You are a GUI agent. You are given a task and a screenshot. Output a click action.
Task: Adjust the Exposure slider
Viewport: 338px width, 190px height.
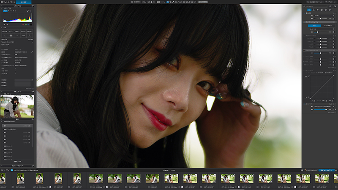320,19
